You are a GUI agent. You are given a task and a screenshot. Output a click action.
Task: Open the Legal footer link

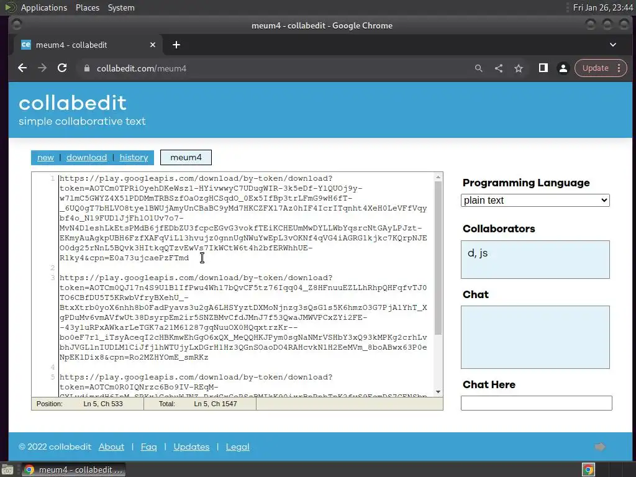237,447
